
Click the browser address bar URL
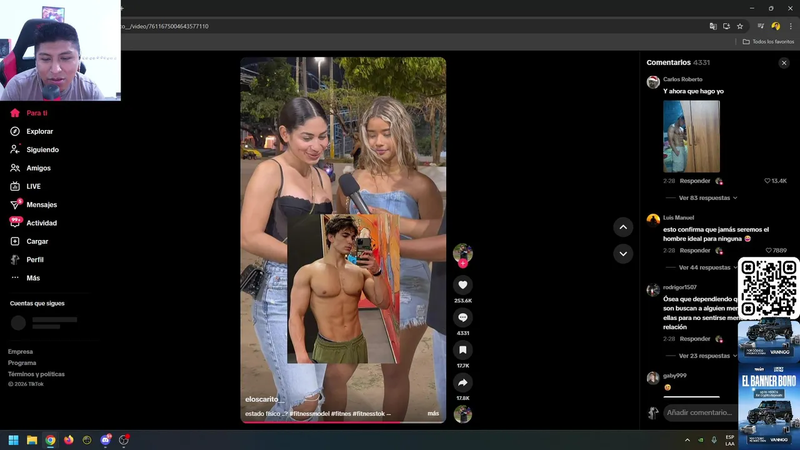coord(165,26)
